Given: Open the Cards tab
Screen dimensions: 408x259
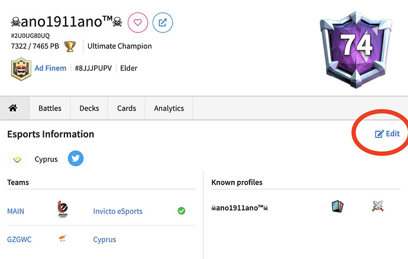Looking at the screenshot, I should 127,108.
